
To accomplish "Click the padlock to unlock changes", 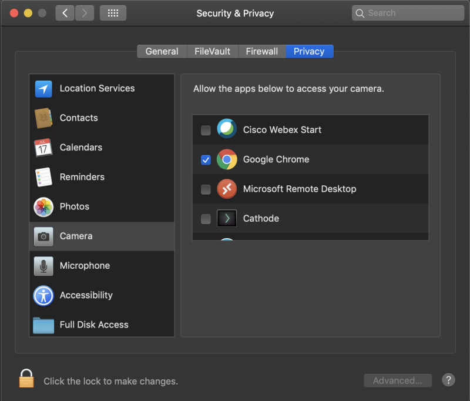I will point(26,379).
